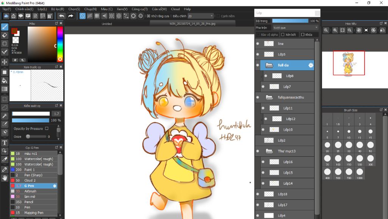The image size is (388, 219).
Task: Hide the line layer
Action: coord(258,44)
